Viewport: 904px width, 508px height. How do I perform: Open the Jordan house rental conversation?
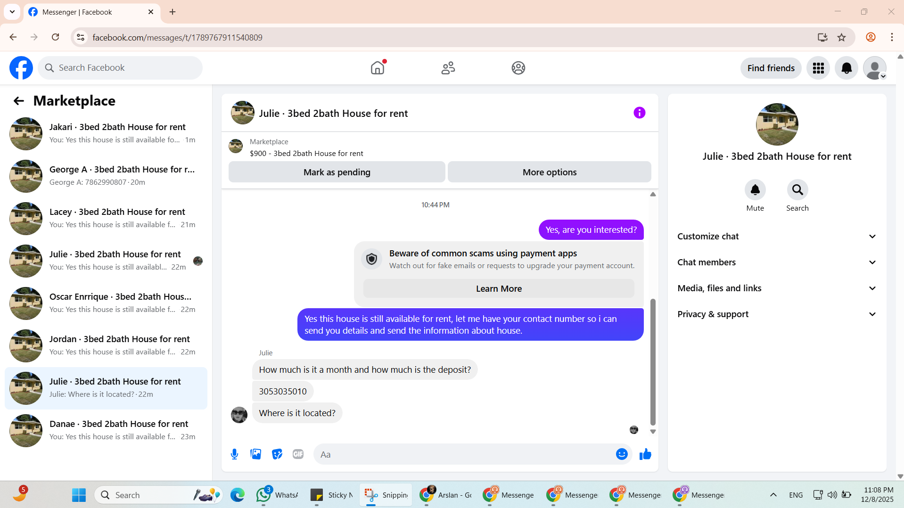(x=106, y=346)
